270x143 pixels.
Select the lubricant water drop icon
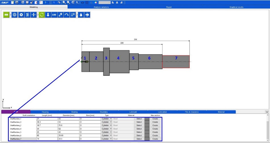81,15
